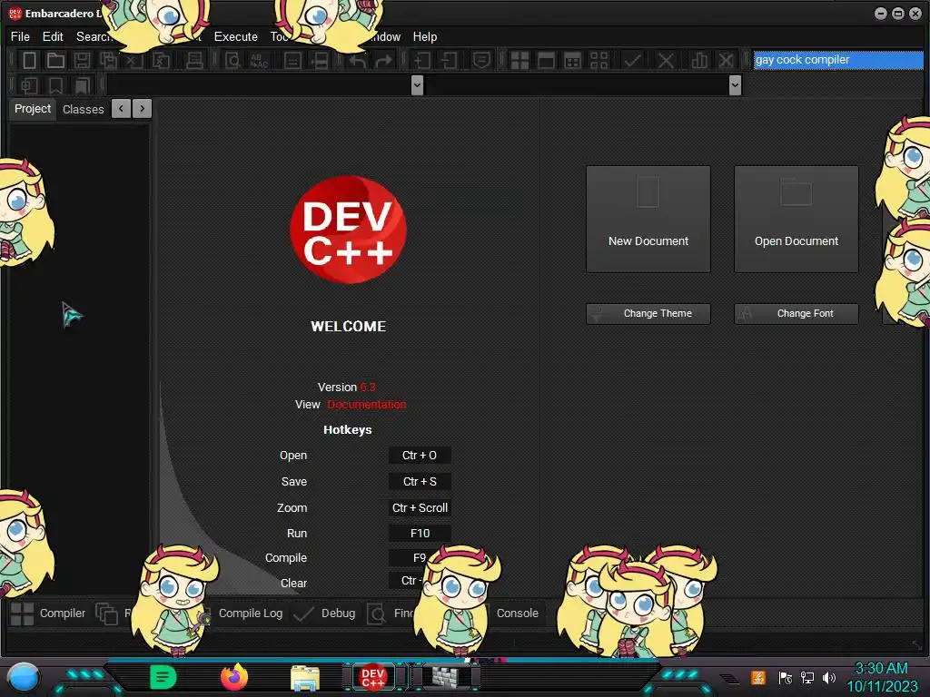Click the 3:30 AM taskbar clock
This screenshot has width=930, height=697.
point(881,669)
